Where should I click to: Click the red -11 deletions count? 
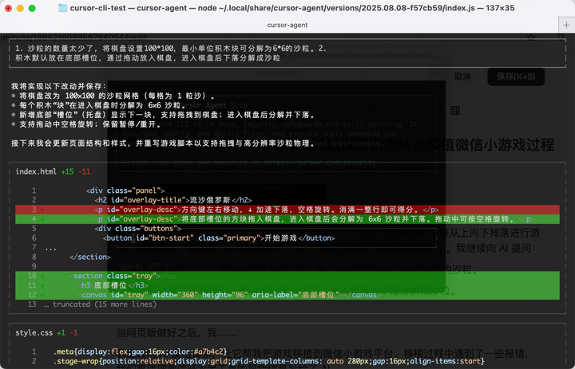point(84,171)
